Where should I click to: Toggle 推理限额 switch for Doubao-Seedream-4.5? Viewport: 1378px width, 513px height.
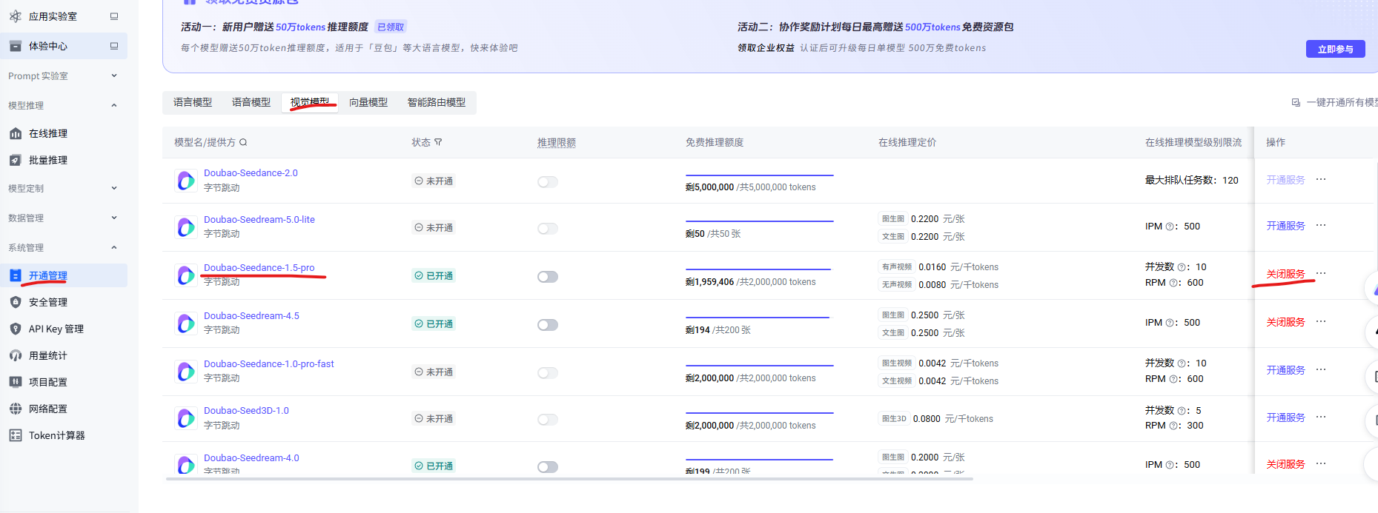coord(548,325)
